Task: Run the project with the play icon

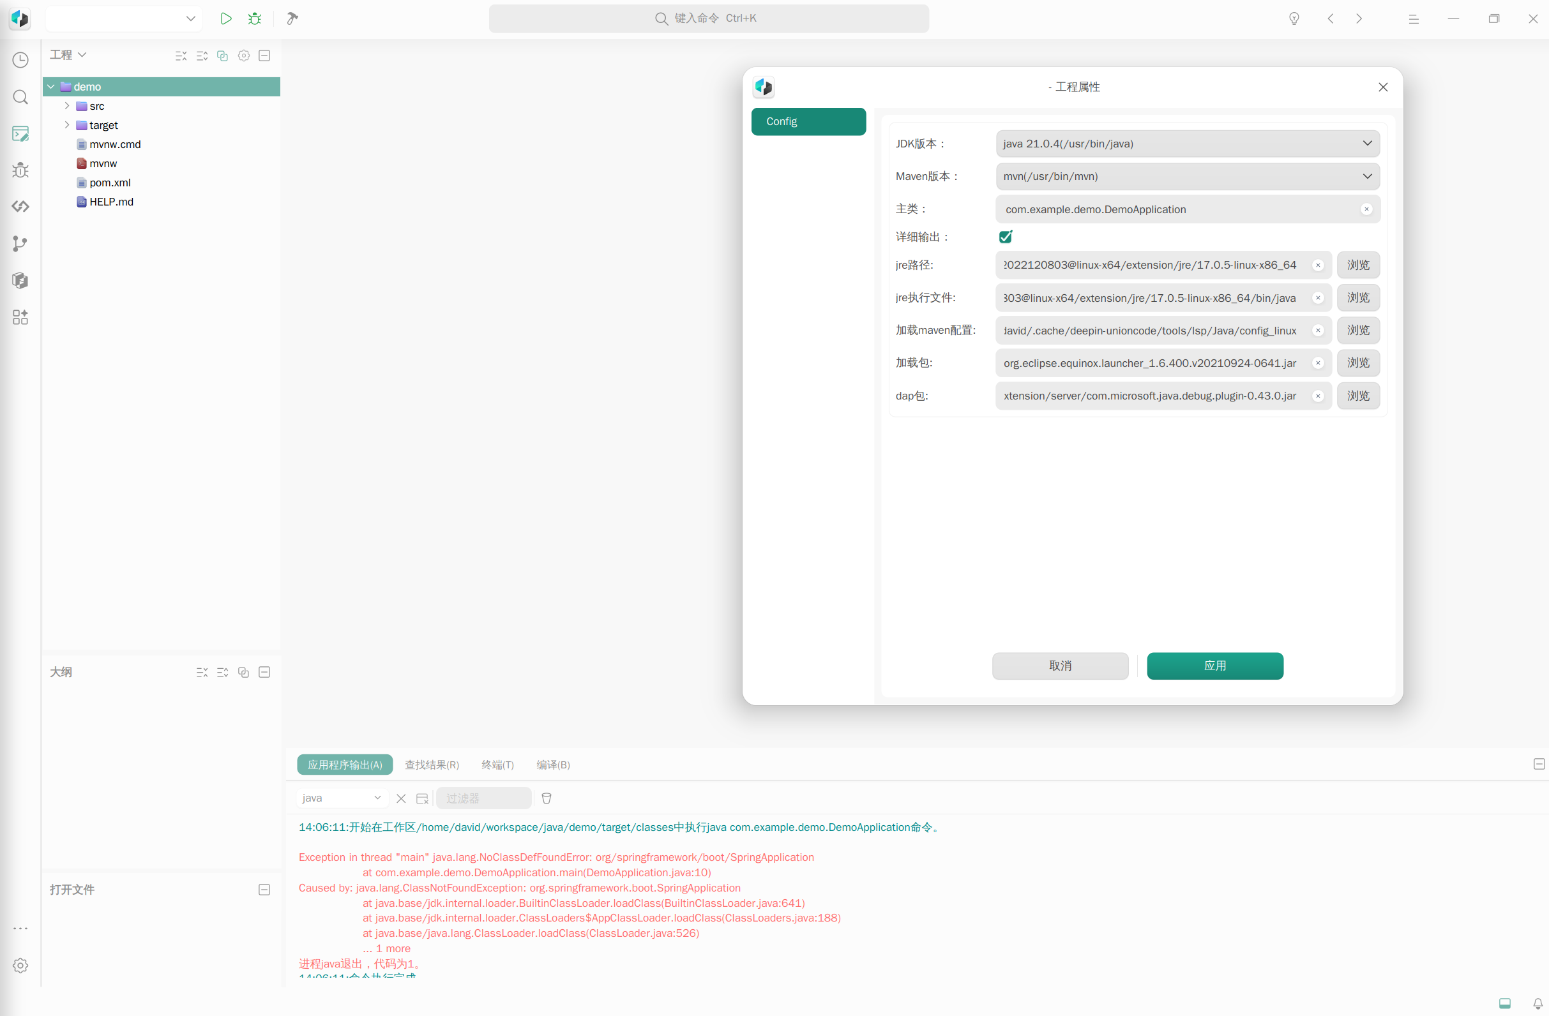Action: [225, 19]
